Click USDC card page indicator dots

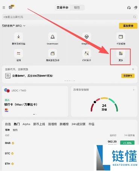click(35, 114)
